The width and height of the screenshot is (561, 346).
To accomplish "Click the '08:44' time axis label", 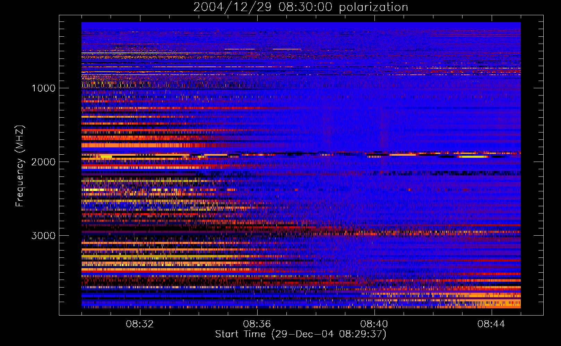I will pyautogui.click(x=491, y=324).
